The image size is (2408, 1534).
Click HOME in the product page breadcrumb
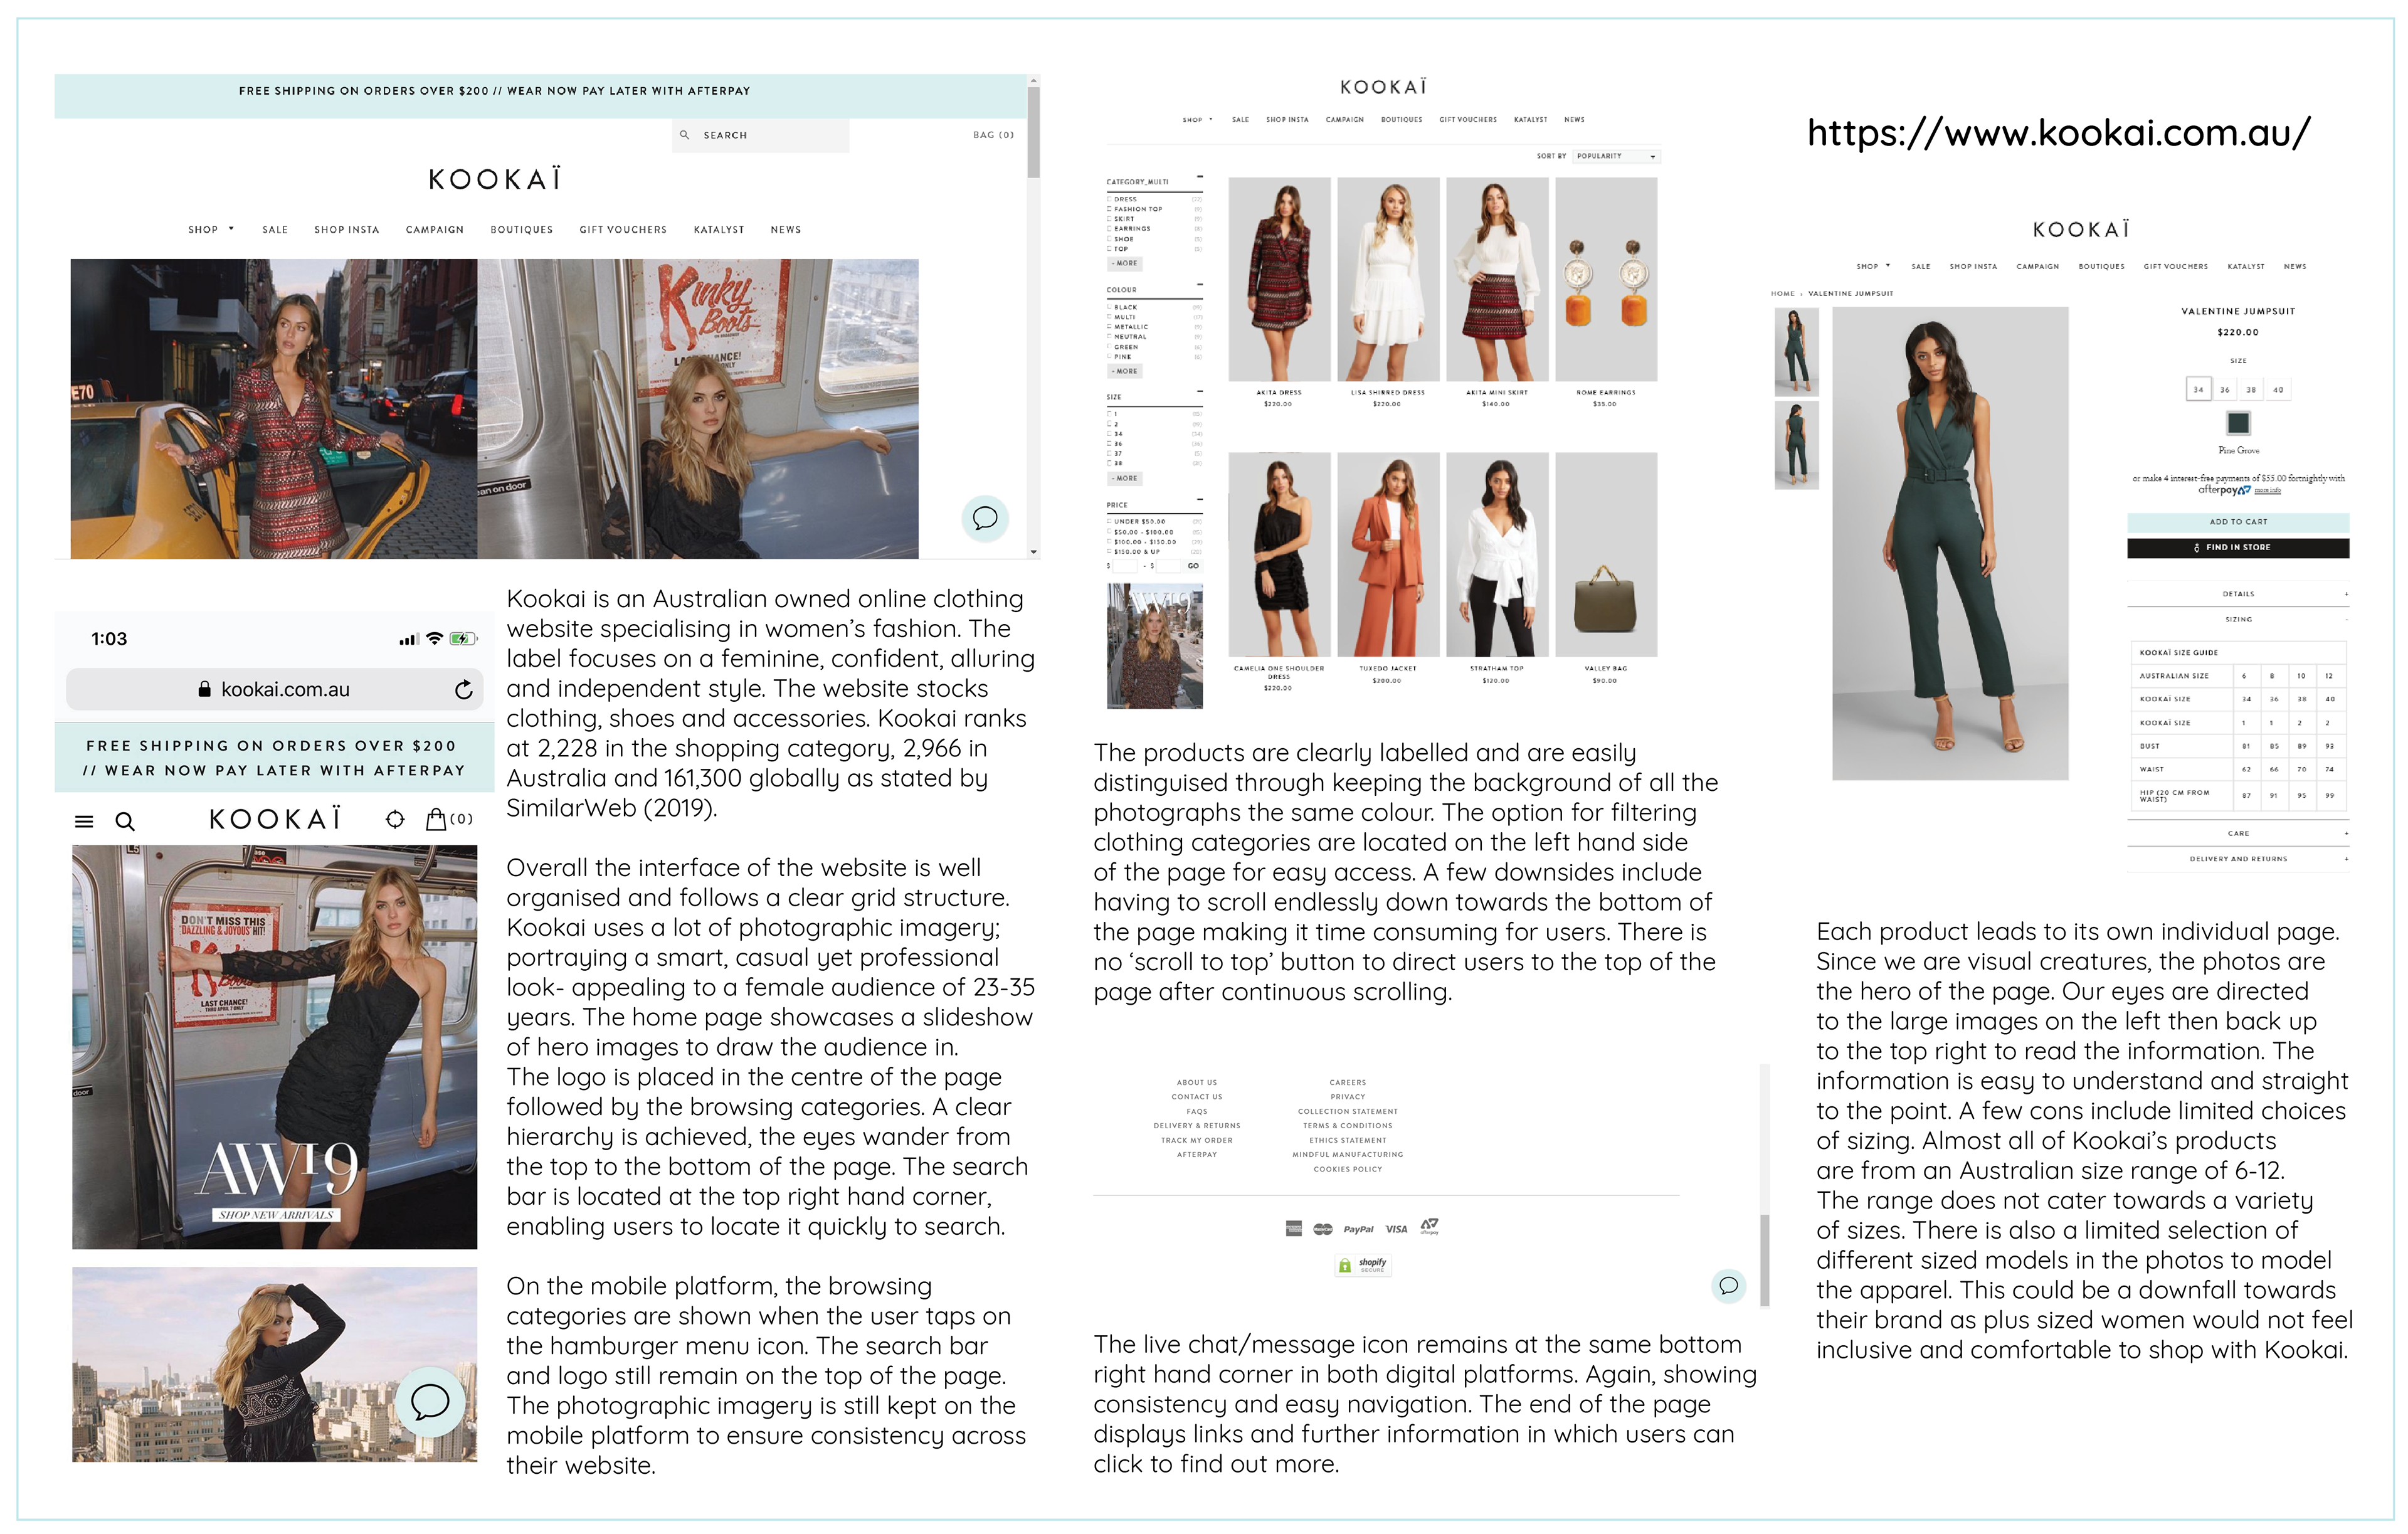click(1782, 294)
